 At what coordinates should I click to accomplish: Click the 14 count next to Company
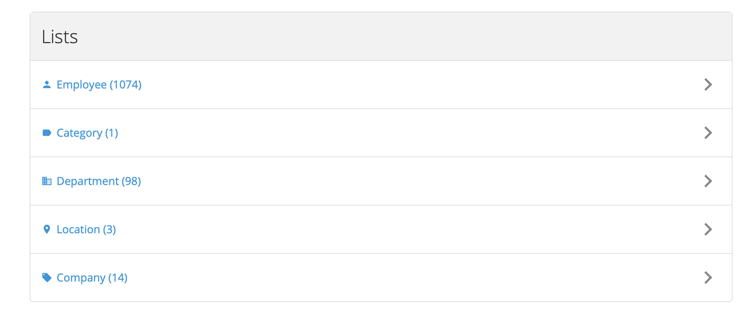(118, 277)
